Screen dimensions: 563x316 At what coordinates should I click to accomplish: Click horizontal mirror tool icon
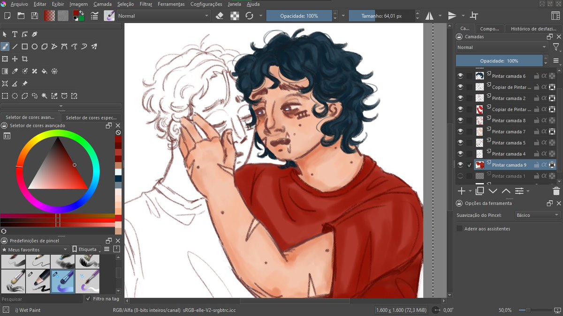point(429,15)
